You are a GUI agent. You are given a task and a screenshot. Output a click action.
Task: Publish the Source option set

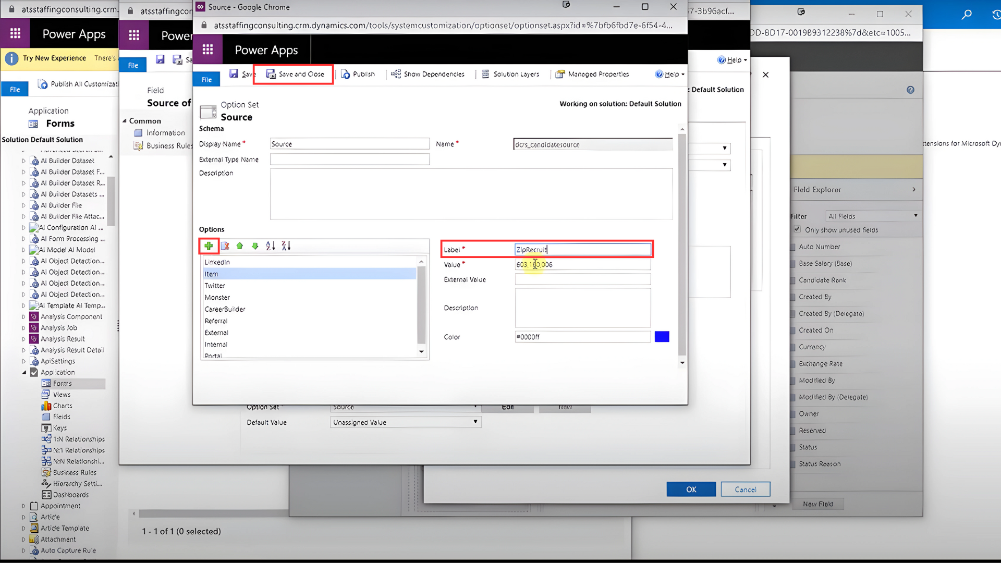(x=358, y=74)
